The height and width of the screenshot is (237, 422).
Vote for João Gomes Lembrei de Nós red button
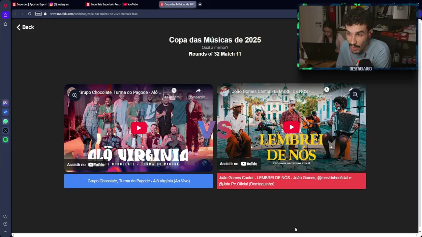point(291,181)
